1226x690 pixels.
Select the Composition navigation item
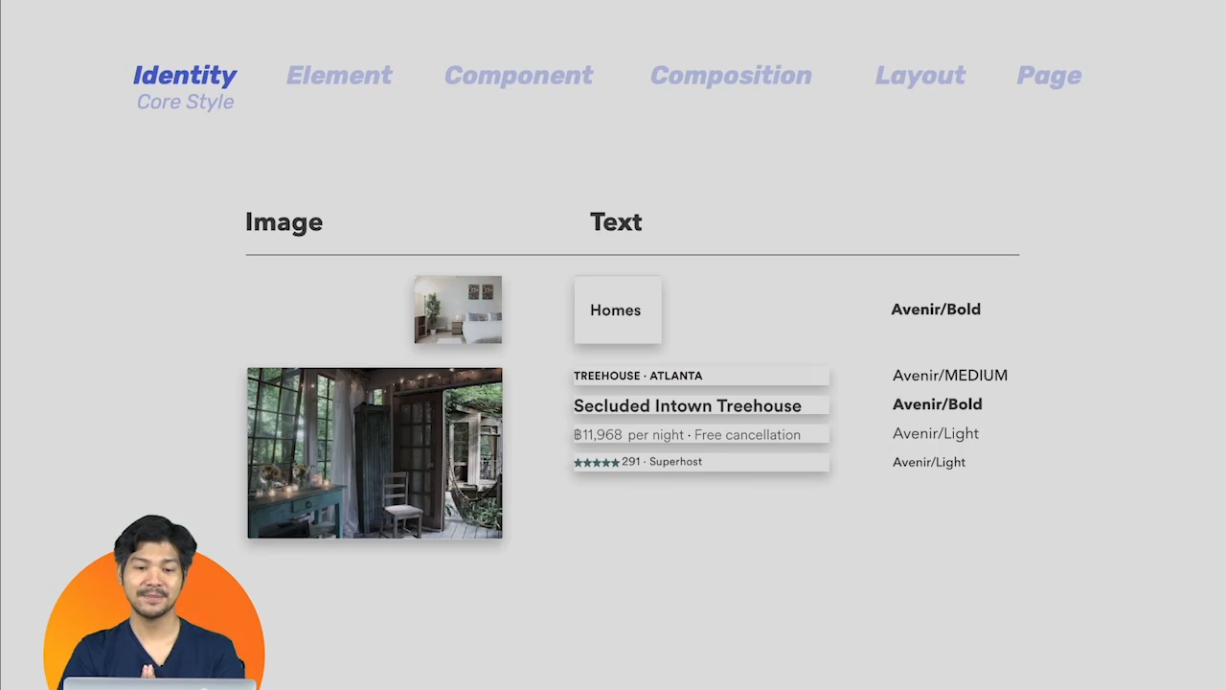(x=731, y=76)
